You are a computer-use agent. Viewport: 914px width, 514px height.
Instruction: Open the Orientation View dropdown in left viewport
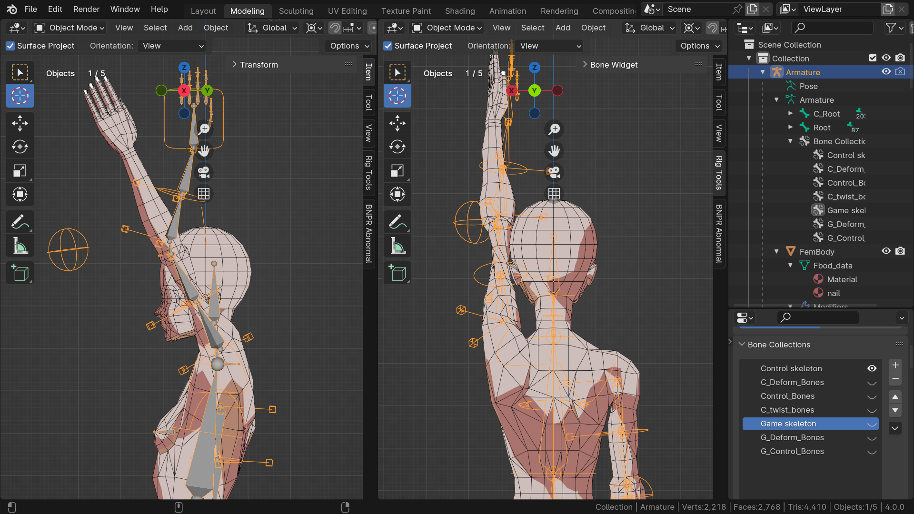172,46
